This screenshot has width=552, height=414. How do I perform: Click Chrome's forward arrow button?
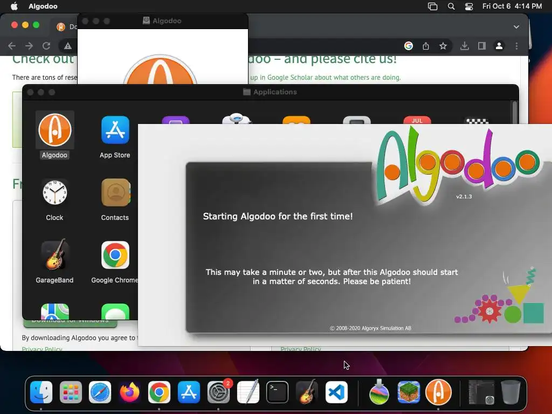pos(29,46)
